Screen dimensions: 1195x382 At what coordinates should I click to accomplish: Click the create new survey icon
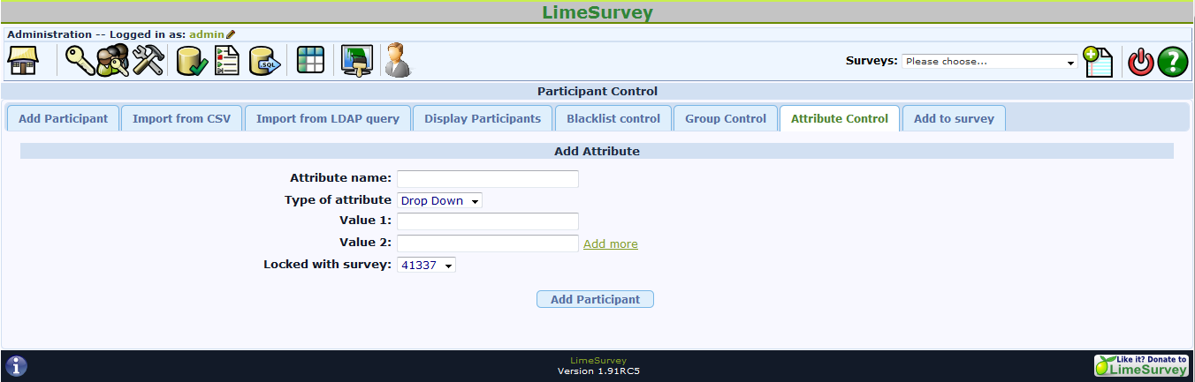click(x=1098, y=62)
